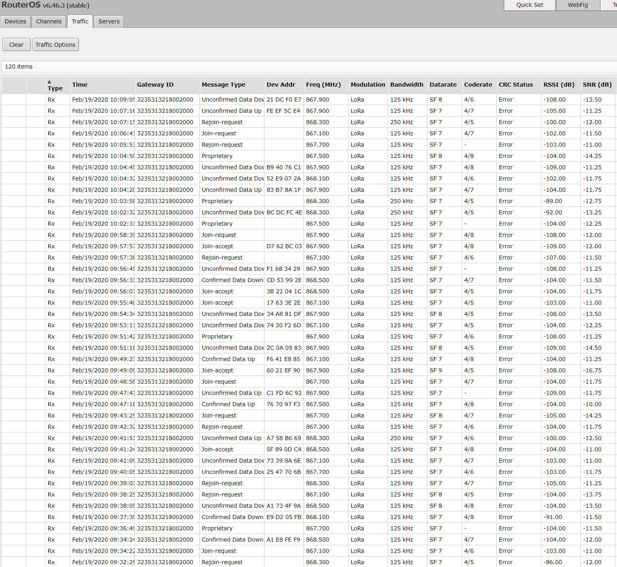Image resolution: width=617 pixels, height=567 pixels.
Task: Click the Message Type column header
Action: click(x=223, y=85)
